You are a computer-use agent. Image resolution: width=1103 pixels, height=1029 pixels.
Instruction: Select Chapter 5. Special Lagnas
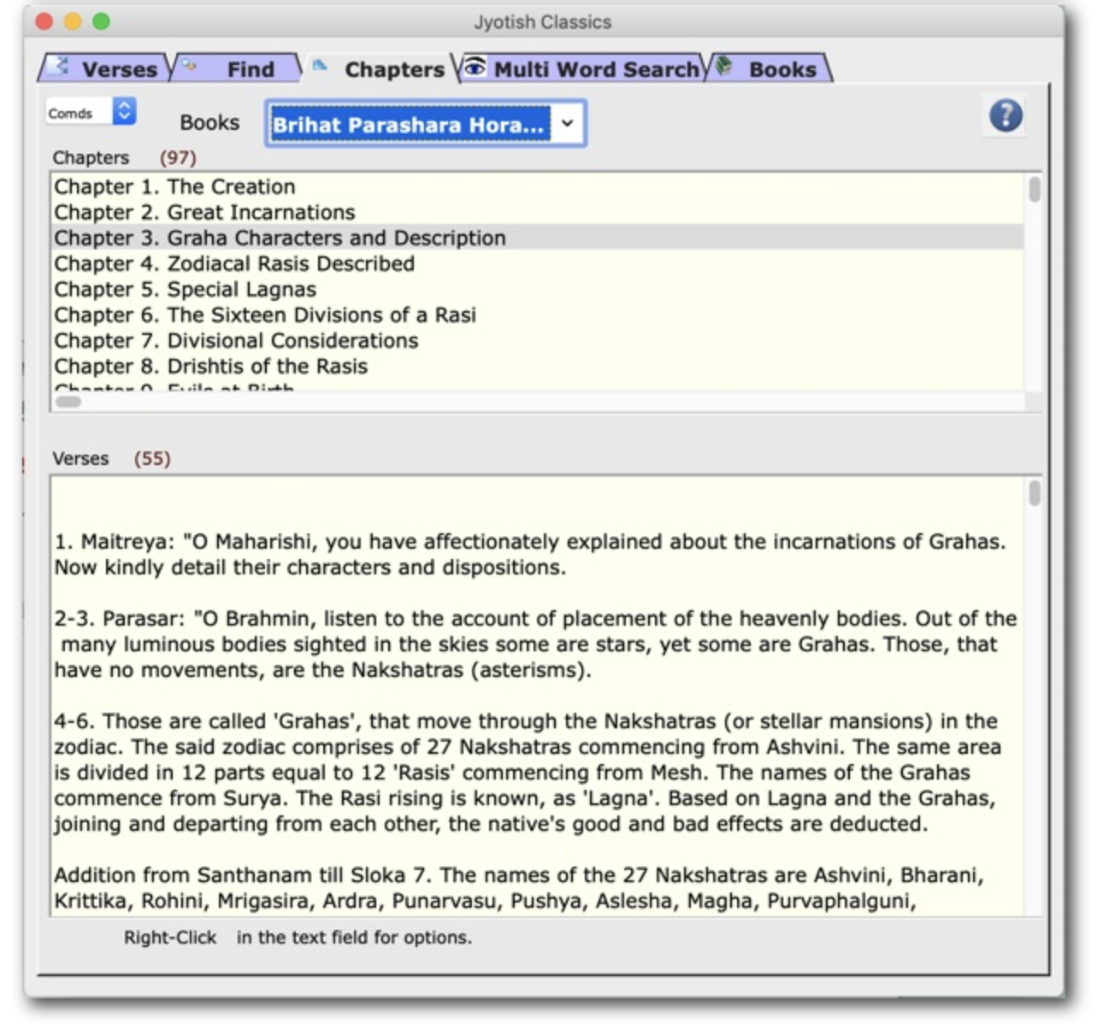point(185,289)
